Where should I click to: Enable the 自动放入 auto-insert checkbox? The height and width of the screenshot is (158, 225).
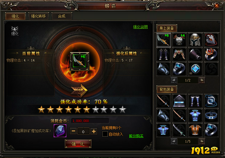(x=105, y=134)
